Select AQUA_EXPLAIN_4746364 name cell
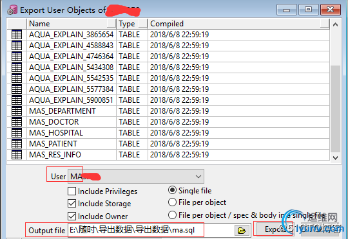Viewport: 348px width, 239px height. coord(72,57)
